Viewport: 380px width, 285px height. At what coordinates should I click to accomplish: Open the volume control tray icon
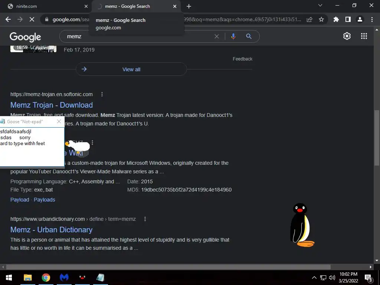tap(332, 278)
